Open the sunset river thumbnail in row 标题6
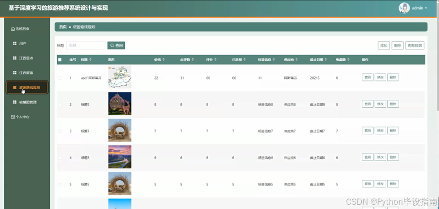 click(120, 157)
